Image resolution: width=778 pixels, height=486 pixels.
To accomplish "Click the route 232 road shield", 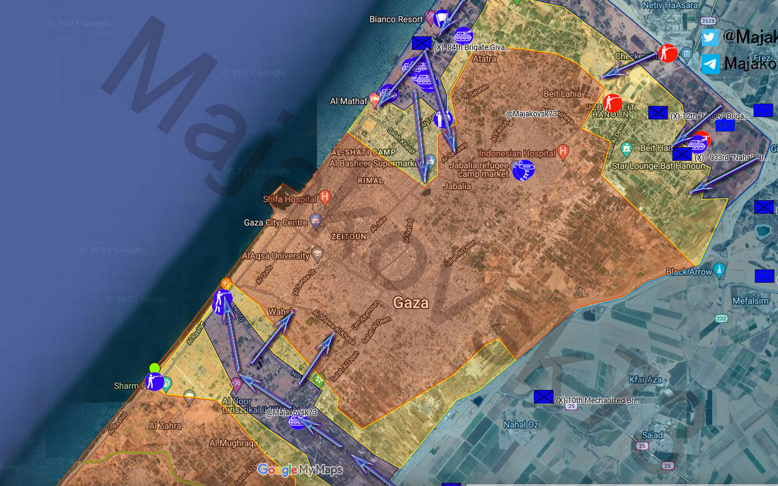I will click(x=721, y=318).
